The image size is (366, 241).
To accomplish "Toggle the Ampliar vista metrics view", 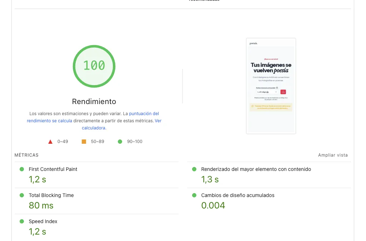I will 333,155.
